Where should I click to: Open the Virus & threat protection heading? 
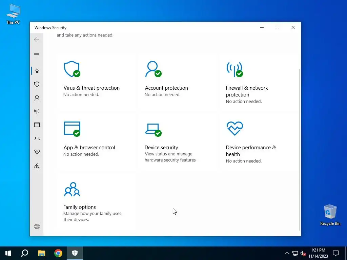91,88
